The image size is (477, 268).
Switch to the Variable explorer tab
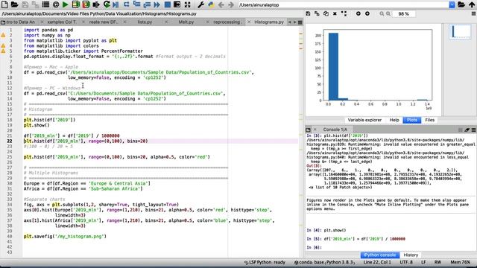pyautogui.click(x=364, y=120)
